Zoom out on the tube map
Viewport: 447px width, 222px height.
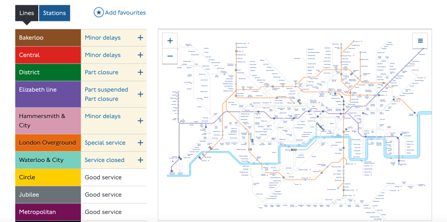click(x=170, y=56)
